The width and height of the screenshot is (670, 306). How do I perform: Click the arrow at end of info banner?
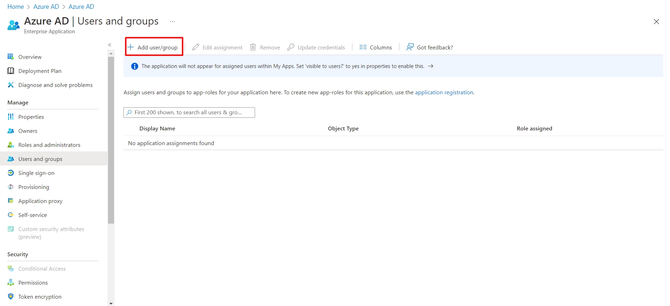tap(430, 66)
